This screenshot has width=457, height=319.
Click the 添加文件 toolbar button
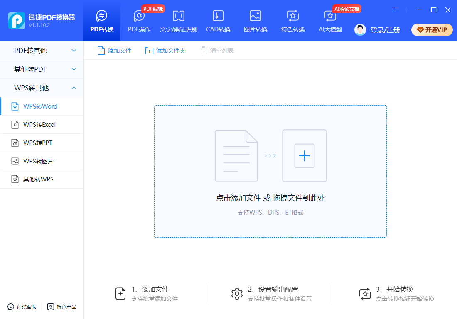coord(114,51)
